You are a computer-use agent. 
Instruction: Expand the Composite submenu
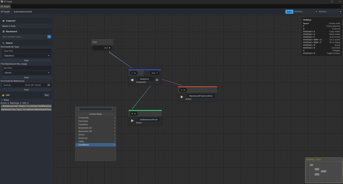tap(95, 118)
